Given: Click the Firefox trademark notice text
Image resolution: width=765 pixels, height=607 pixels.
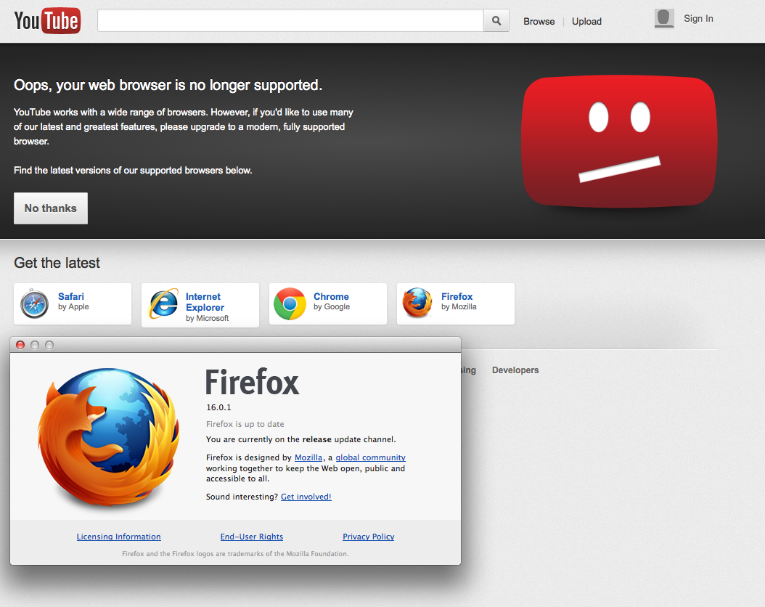Looking at the screenshot, I should [235, 554].
